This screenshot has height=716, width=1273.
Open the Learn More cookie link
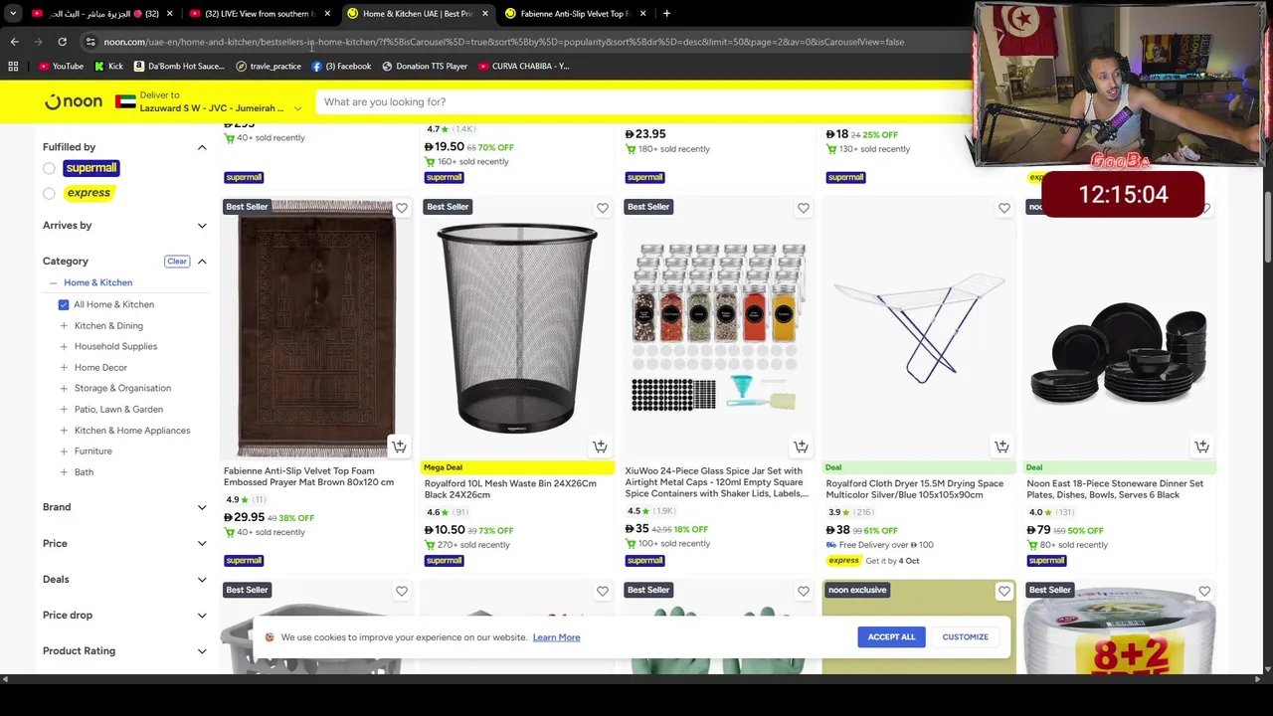(x=556, y=637)
